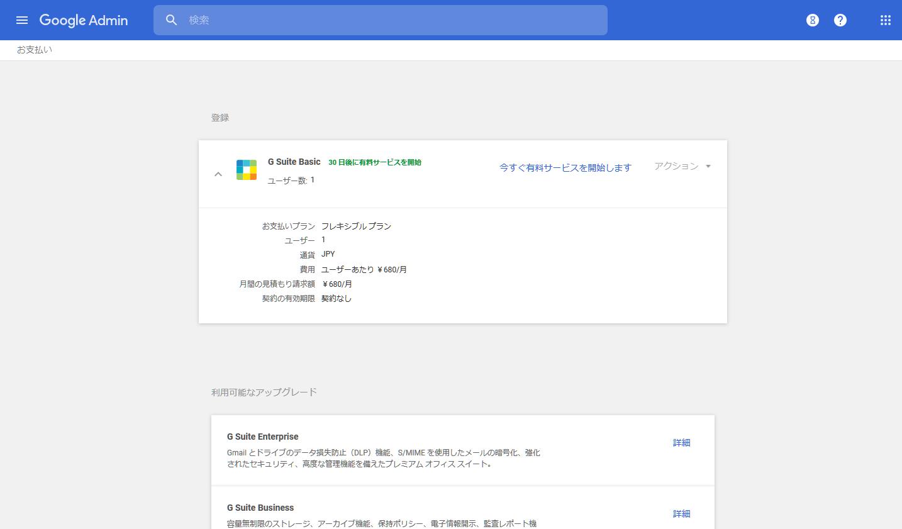Click the フレキシブル プラン value

pyautogui.click(x=356, y=226)
